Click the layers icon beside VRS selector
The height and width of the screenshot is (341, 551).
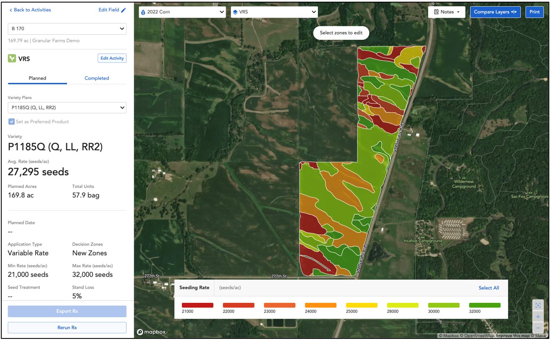point(235,12)
